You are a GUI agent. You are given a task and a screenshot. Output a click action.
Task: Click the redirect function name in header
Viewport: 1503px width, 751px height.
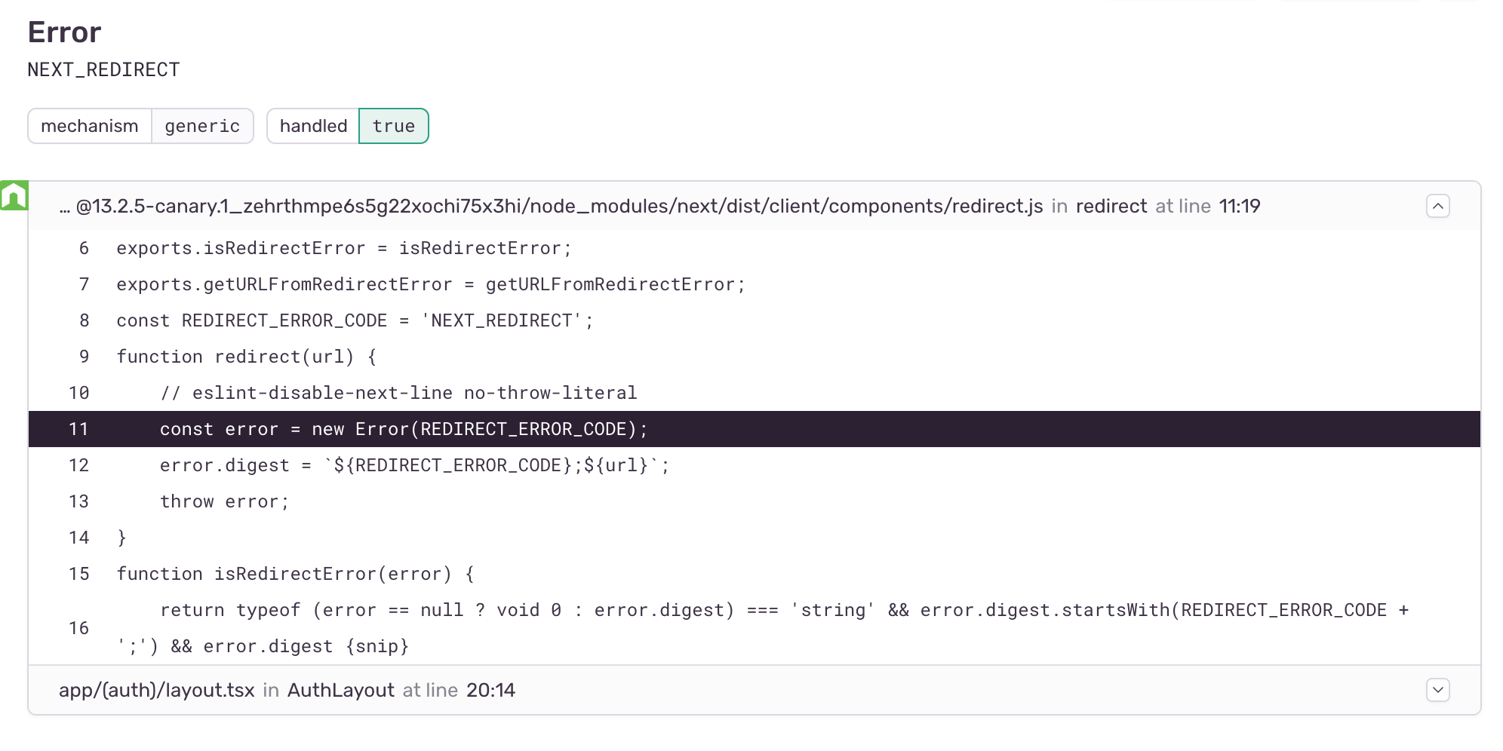pyautogui.click(x=1111, y=206)
